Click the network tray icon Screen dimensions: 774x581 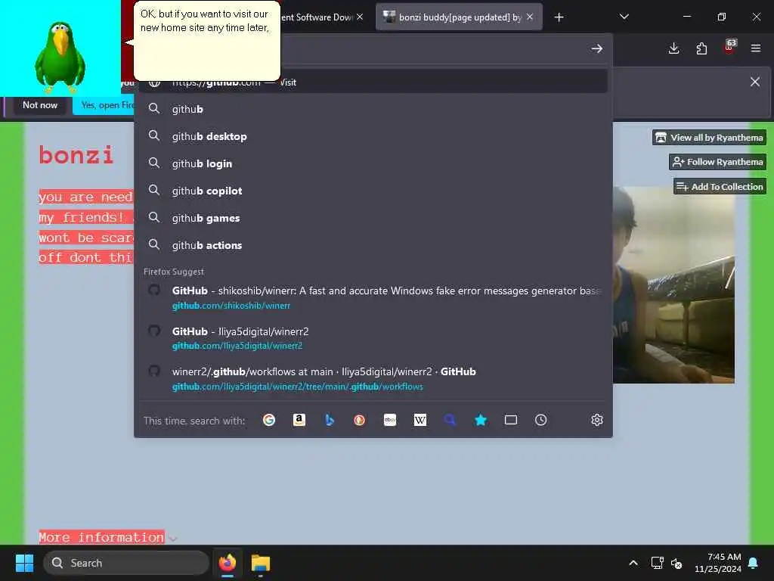coord(657,563)
